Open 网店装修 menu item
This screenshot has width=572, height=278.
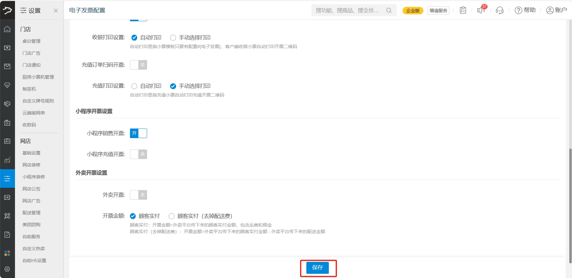click(x=31, y=165)
